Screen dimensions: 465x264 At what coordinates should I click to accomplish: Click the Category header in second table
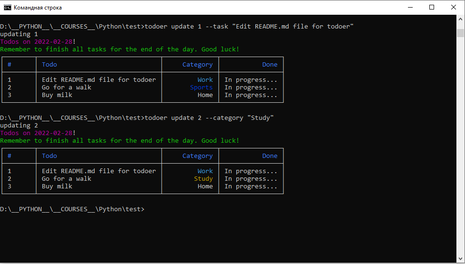pos(197,156)
